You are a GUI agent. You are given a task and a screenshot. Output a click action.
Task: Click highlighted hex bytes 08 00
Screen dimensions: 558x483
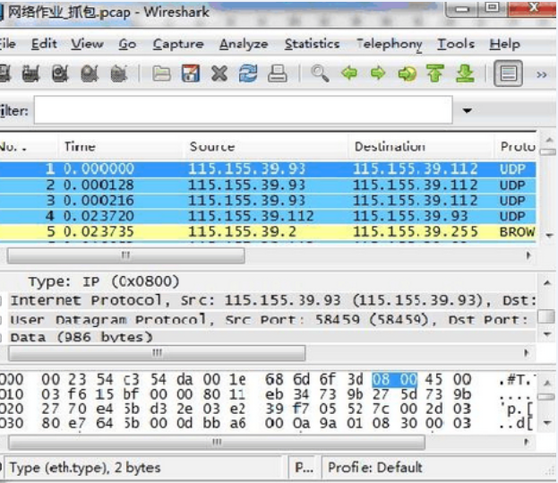click(395, 380)
